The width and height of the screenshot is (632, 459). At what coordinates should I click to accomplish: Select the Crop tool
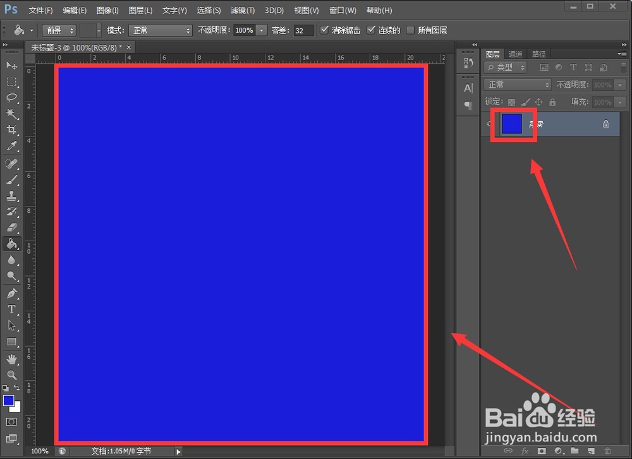pyautogui.click(x=11, y=129)
